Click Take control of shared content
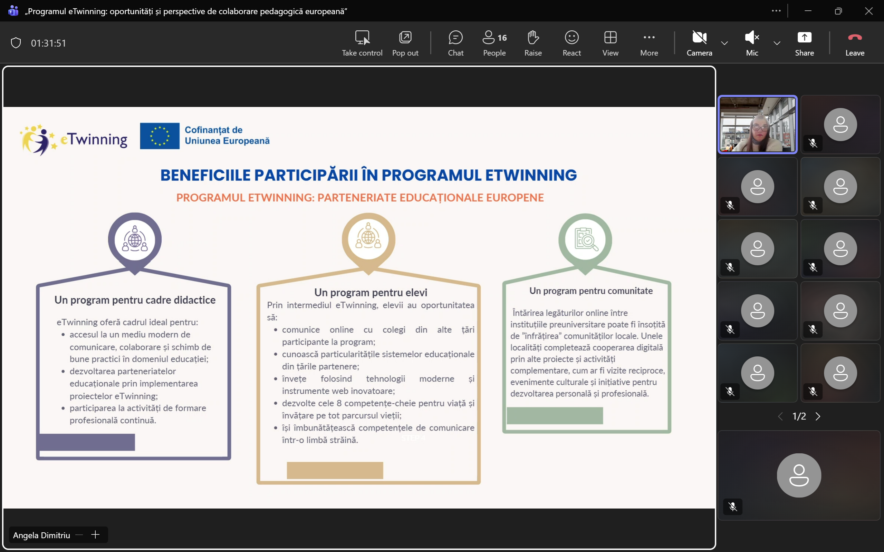Screen dimensions: 884x552 coord(362,43)
